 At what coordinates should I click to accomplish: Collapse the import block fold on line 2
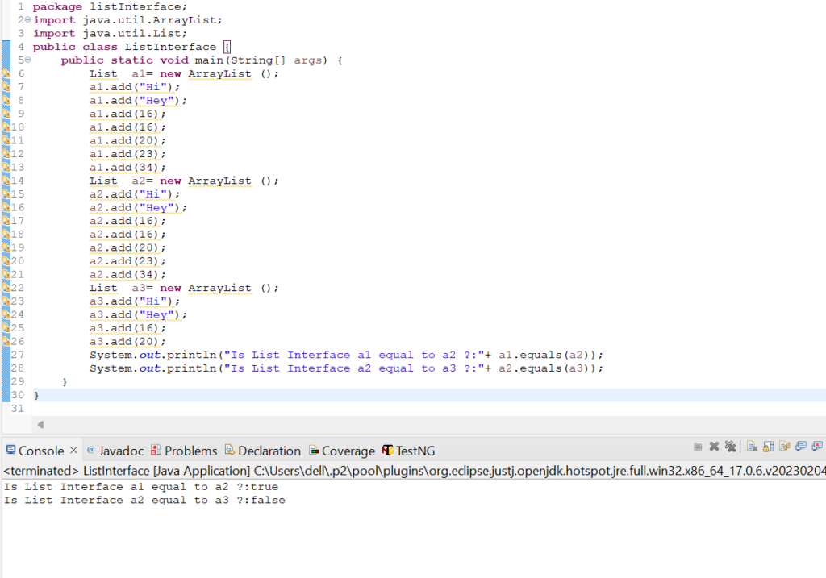28,19
